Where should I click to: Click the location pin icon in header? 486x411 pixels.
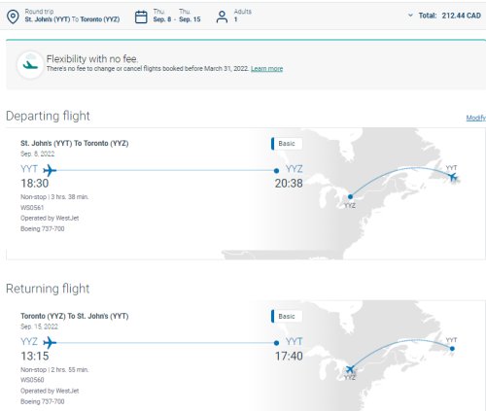(13, 17)
